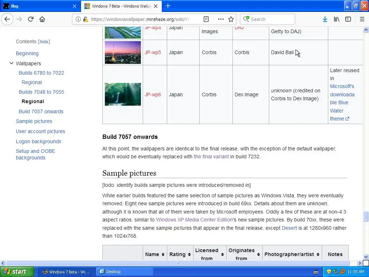Close the Windows 7 Beta tab
Image resolution: width=369 pixels, height=277 pixels.
[156, 6]
